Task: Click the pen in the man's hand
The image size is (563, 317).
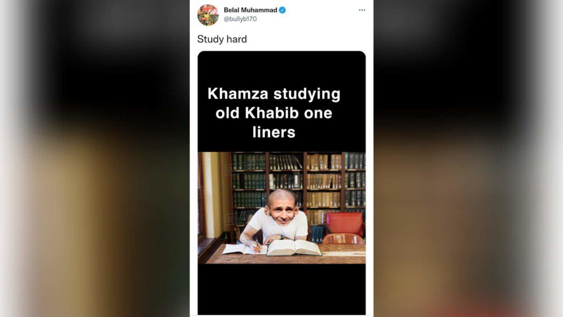Action: [258, 244]
